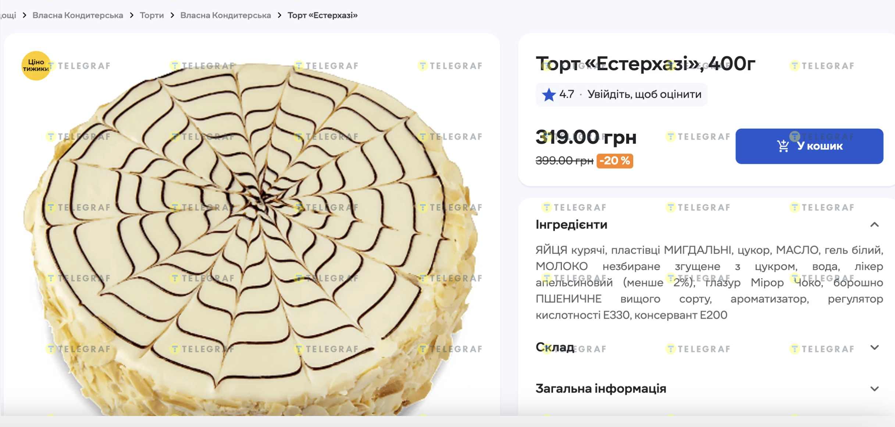Open Власна Кондитерська breadcrumb preceding Торти
This screenshot has width=895, height=427.
pyautogui.click(x=78, y=15)
